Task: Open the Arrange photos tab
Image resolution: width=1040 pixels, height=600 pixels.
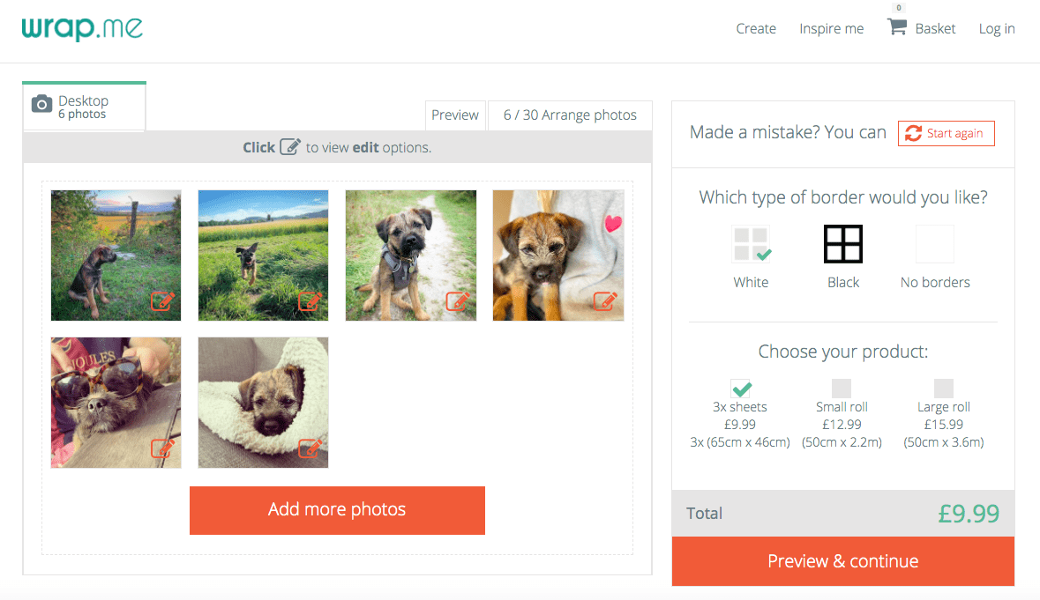Action: tap(571, 115)
